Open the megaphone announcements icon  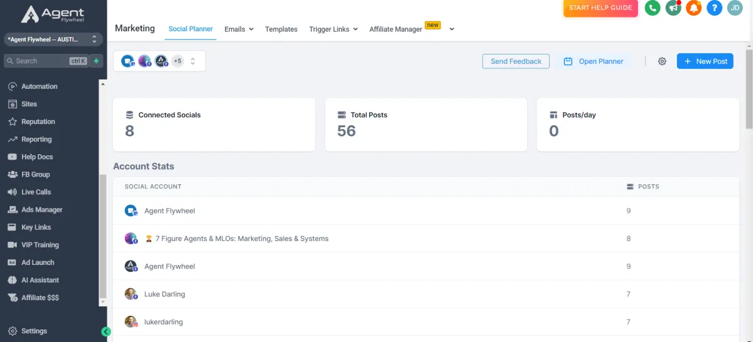673,8
